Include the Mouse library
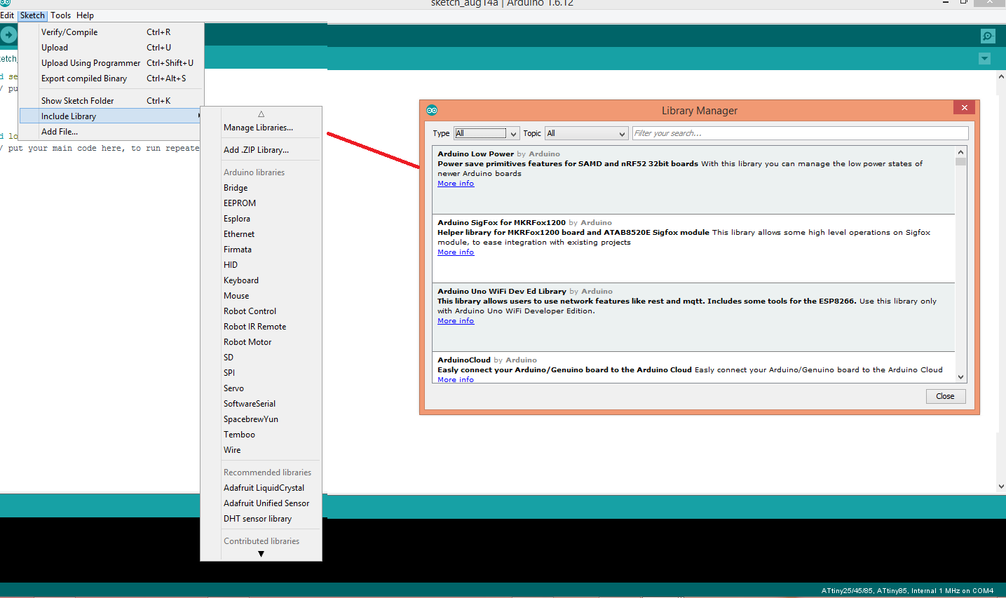Screen dimensions: 1006x598 261,296
